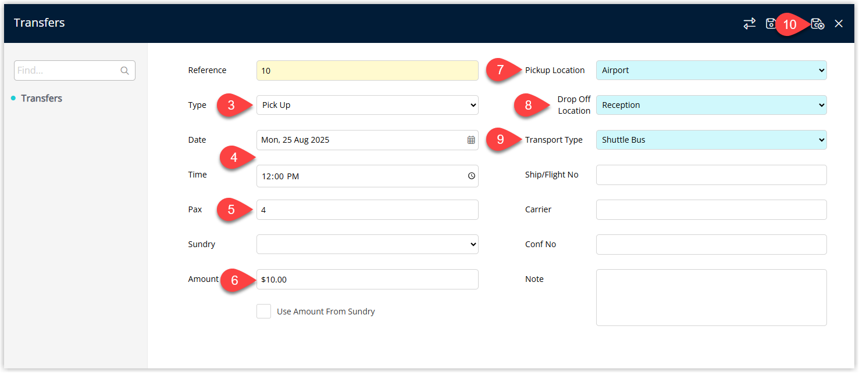This screenshot has width=859, height=373.
Task: Click the magnifier icon in Find box
Action: 124,71
